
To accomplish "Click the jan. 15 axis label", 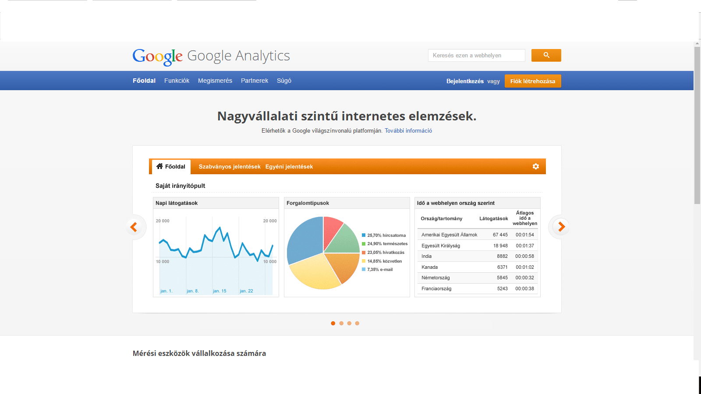I will [x=220, y=291].
